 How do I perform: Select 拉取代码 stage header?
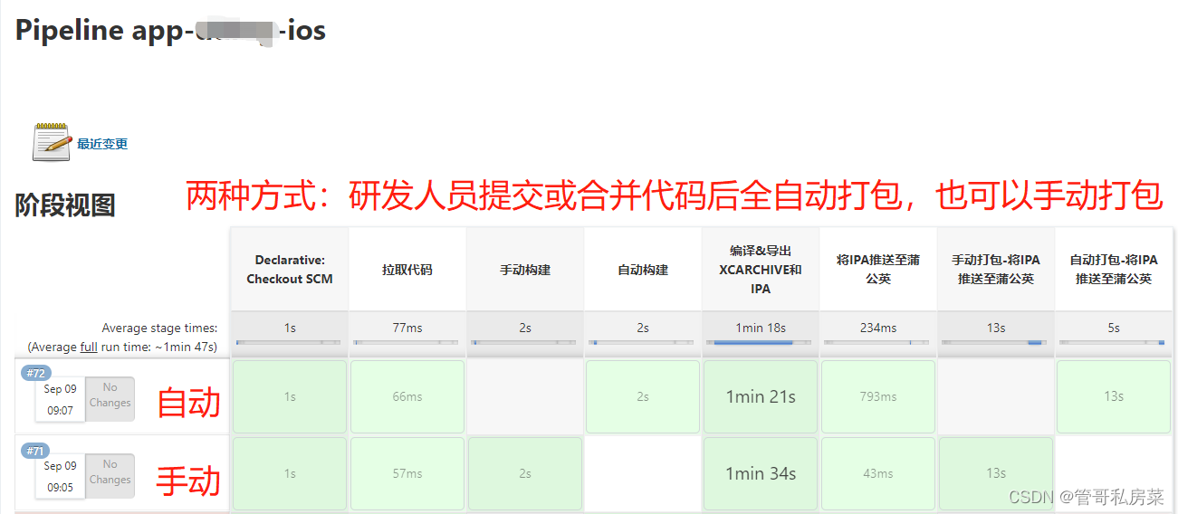click(x=407, y=270)
